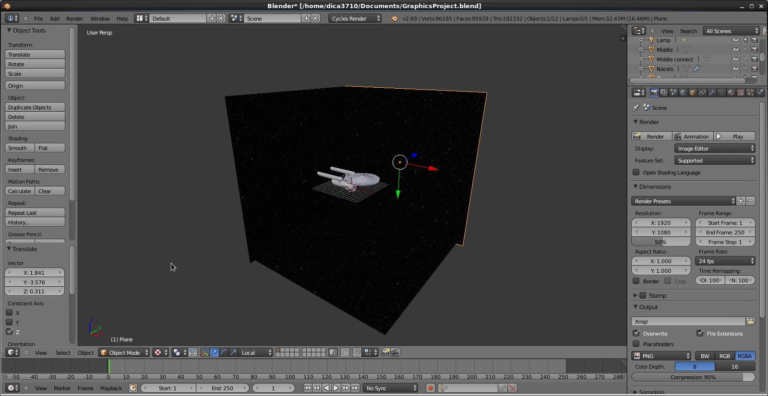768x396 pixels.
Task: Open the Feature Set Supported dropdown
Action: 715,161
